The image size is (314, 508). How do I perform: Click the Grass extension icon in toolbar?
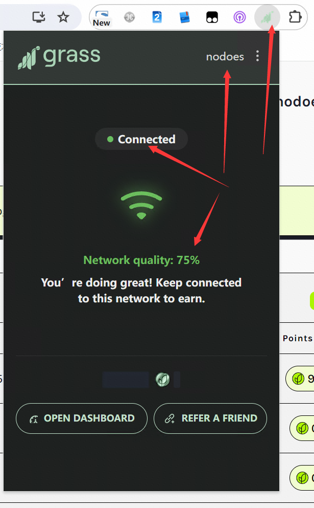267,17
